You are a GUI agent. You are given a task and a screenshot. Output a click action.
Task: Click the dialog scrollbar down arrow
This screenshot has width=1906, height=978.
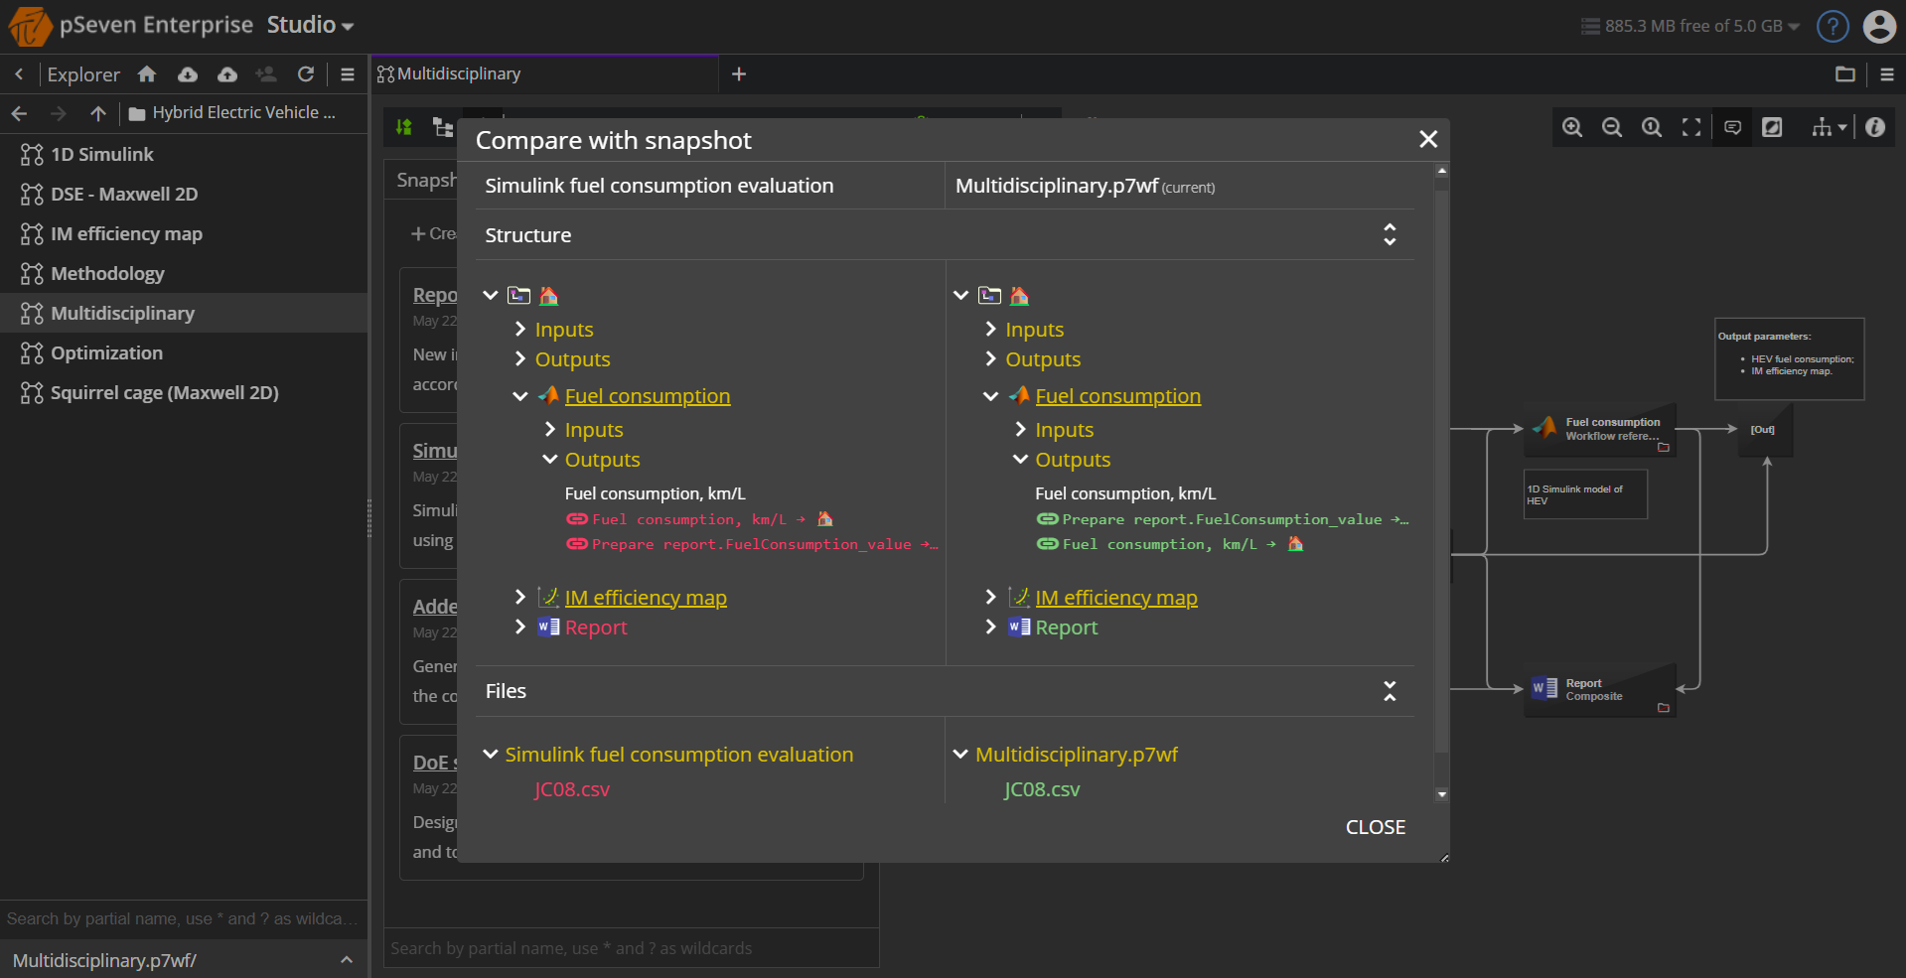pos(1442,794)
